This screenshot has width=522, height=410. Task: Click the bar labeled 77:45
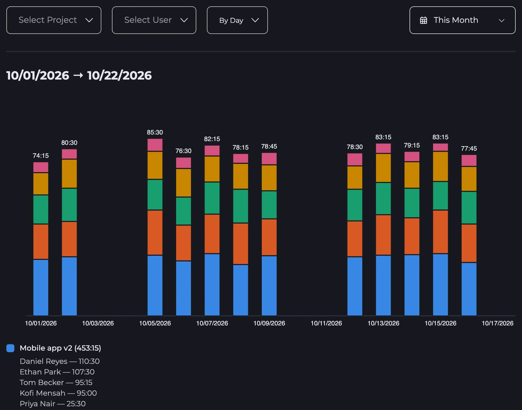click(x=469, y=235)
